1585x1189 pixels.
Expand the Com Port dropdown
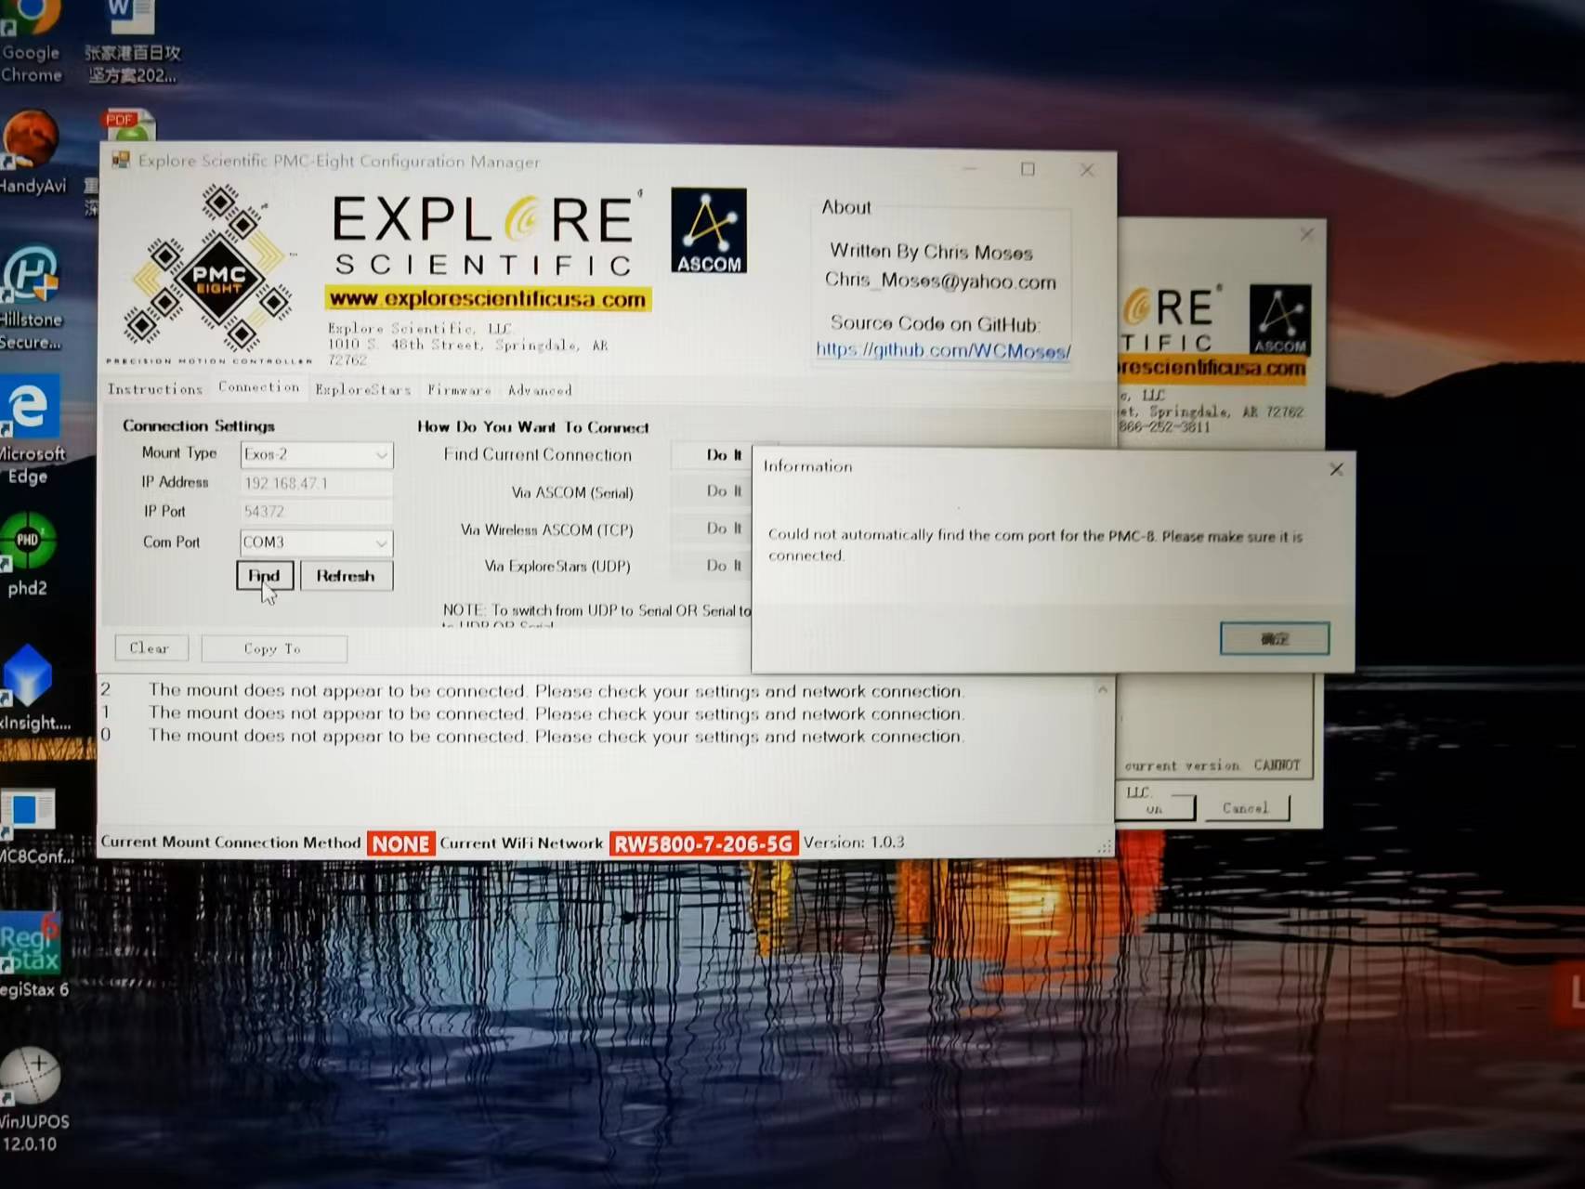coord(381,542)
